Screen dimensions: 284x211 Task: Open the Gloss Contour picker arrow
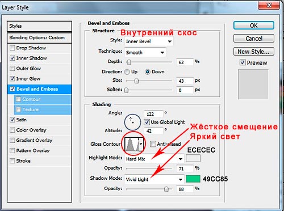(141, 144)
